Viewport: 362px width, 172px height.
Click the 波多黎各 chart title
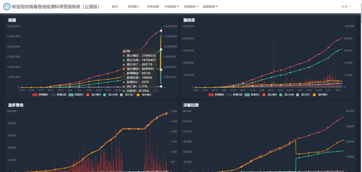16,105
